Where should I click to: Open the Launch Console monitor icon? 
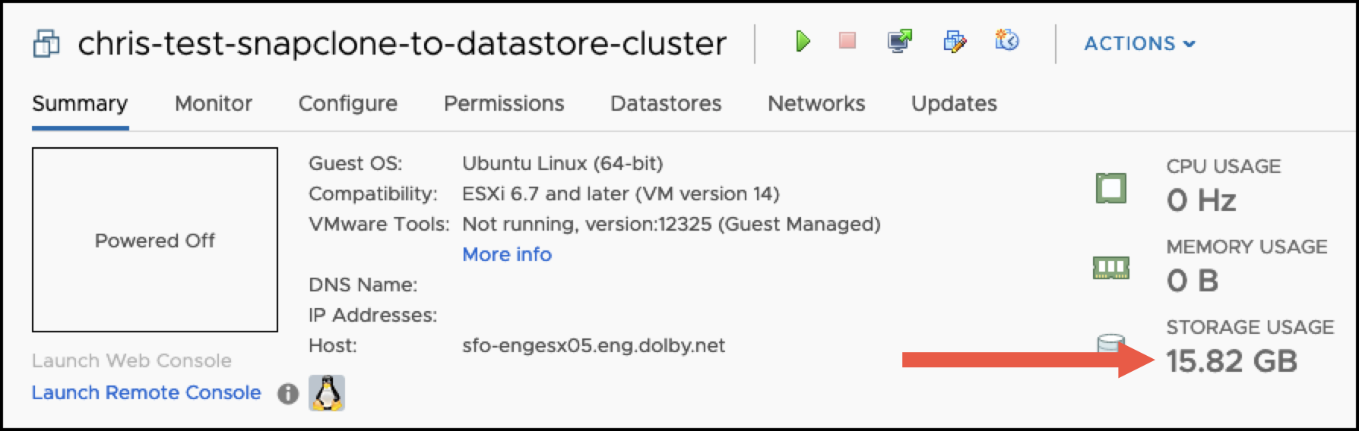pos(900,41)
